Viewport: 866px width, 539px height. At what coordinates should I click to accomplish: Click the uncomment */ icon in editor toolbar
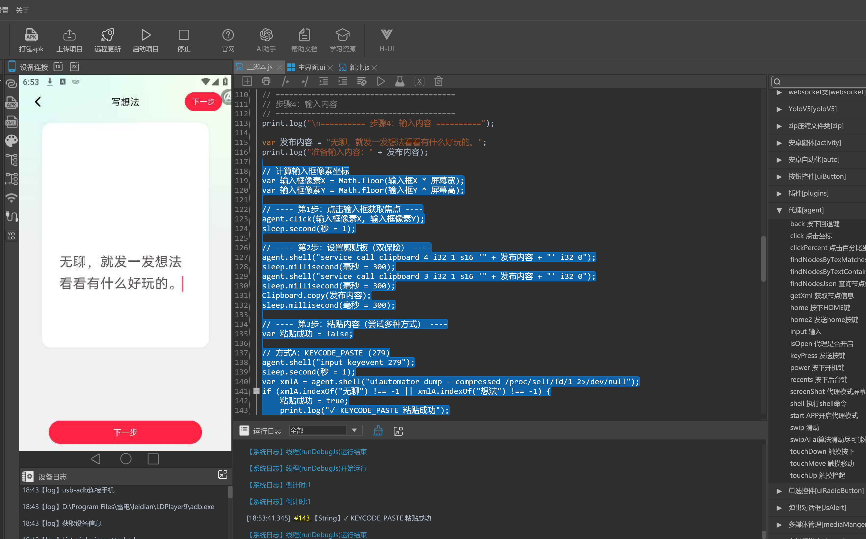click(x=304, y=82)
